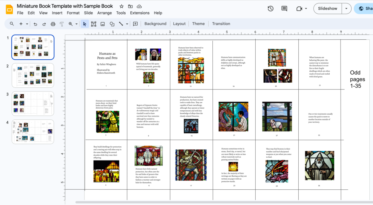Viewport: 373px width, 205px height.
Task: Select the sheep landscape stained glass image
Action: (277, 117)
